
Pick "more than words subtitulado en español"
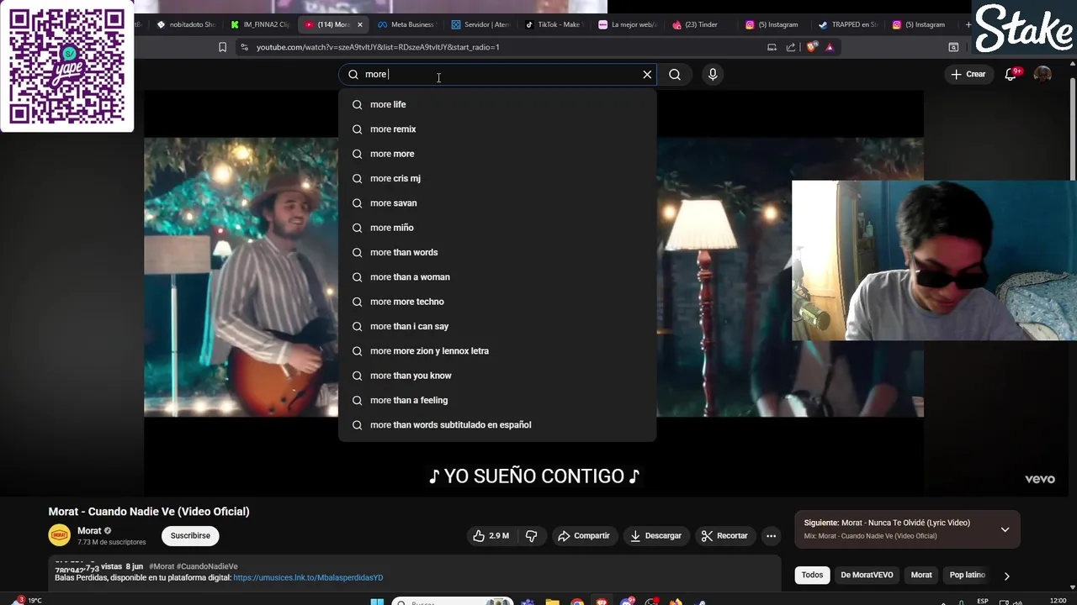(497, 425)
